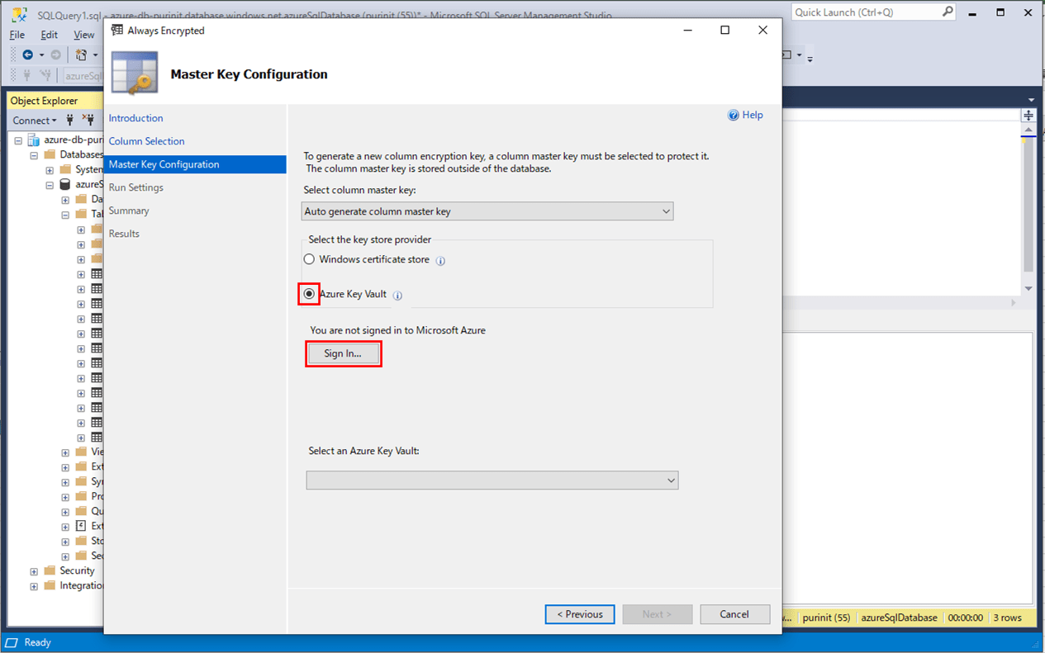Viewport: 1045px width, 653px height.
Task: Click the Sign In... button
Action: 343,353
